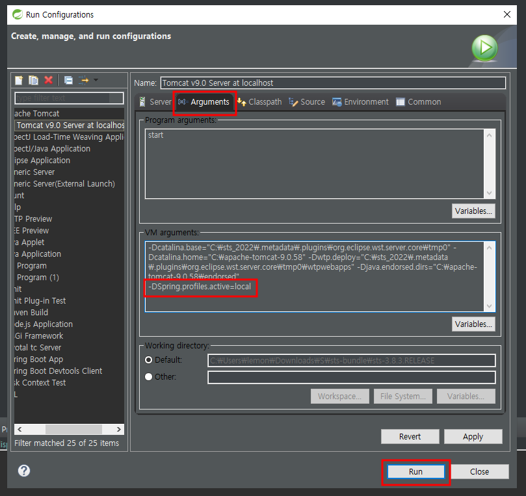Viewport: 526px width, 496px height.
Task: Select AspectJ/Java Application item
Action: [x=52, y=149]
